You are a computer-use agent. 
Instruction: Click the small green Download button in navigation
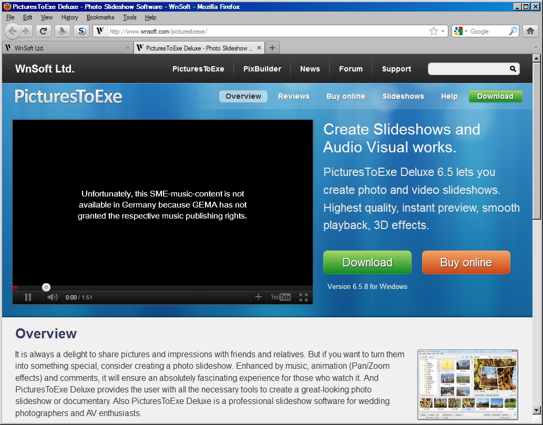click(x=495, y=96)
